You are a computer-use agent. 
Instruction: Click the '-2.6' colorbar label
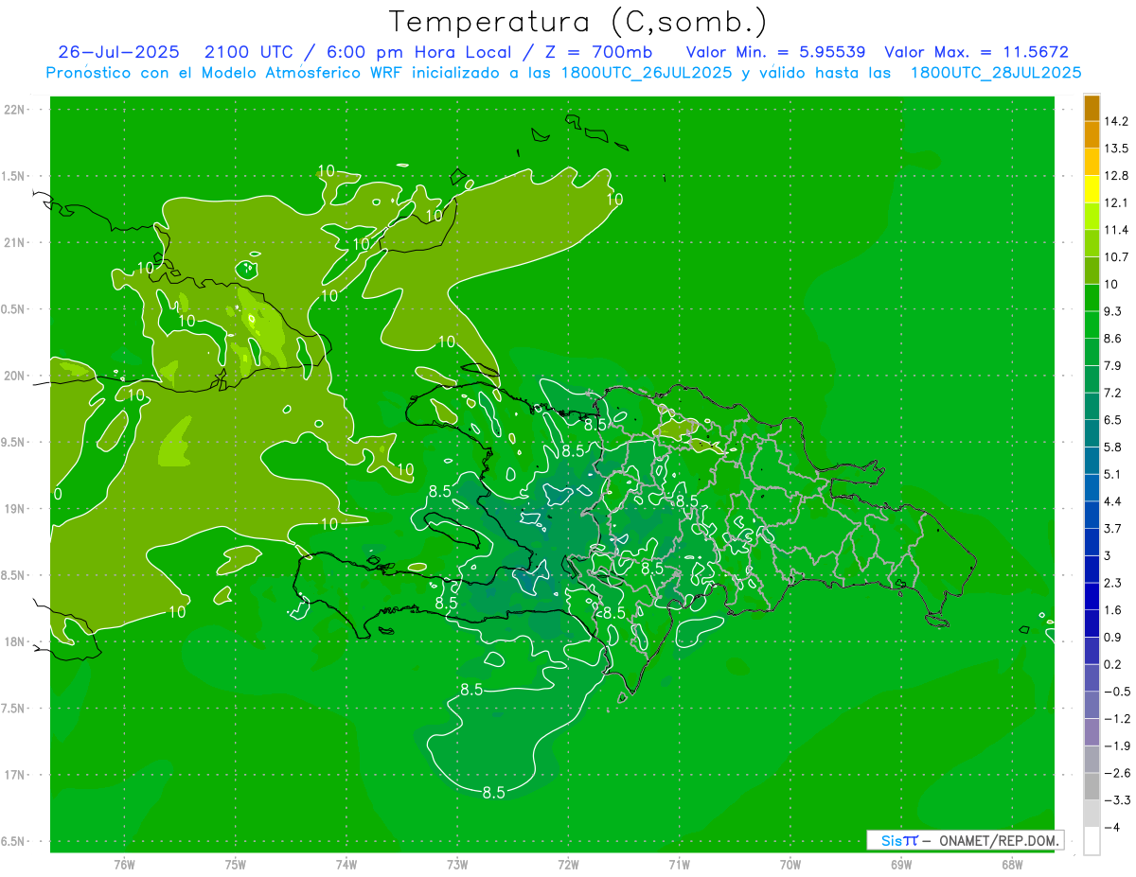[1116, 773]
